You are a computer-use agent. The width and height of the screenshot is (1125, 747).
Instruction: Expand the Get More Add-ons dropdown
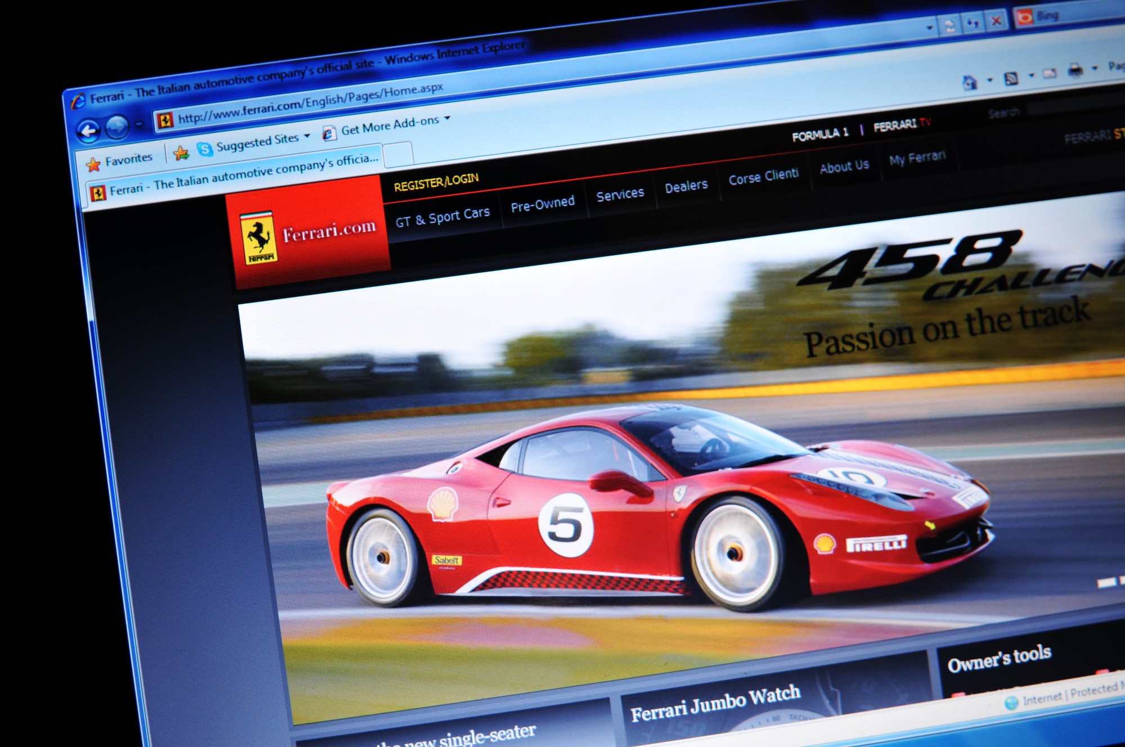447,118
